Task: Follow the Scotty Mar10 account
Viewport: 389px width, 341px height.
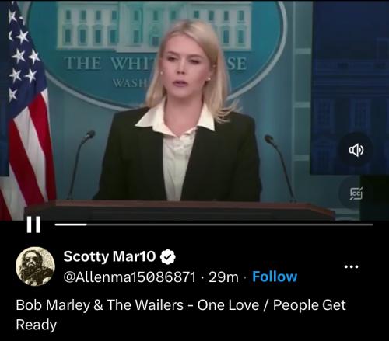Action: pos(275,277)
